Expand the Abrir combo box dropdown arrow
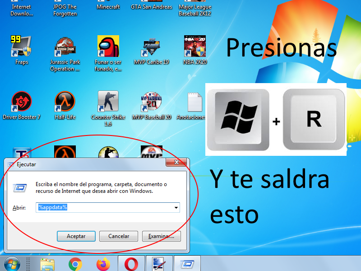Viewport: 361px width, 271px height. click(176, 208)
